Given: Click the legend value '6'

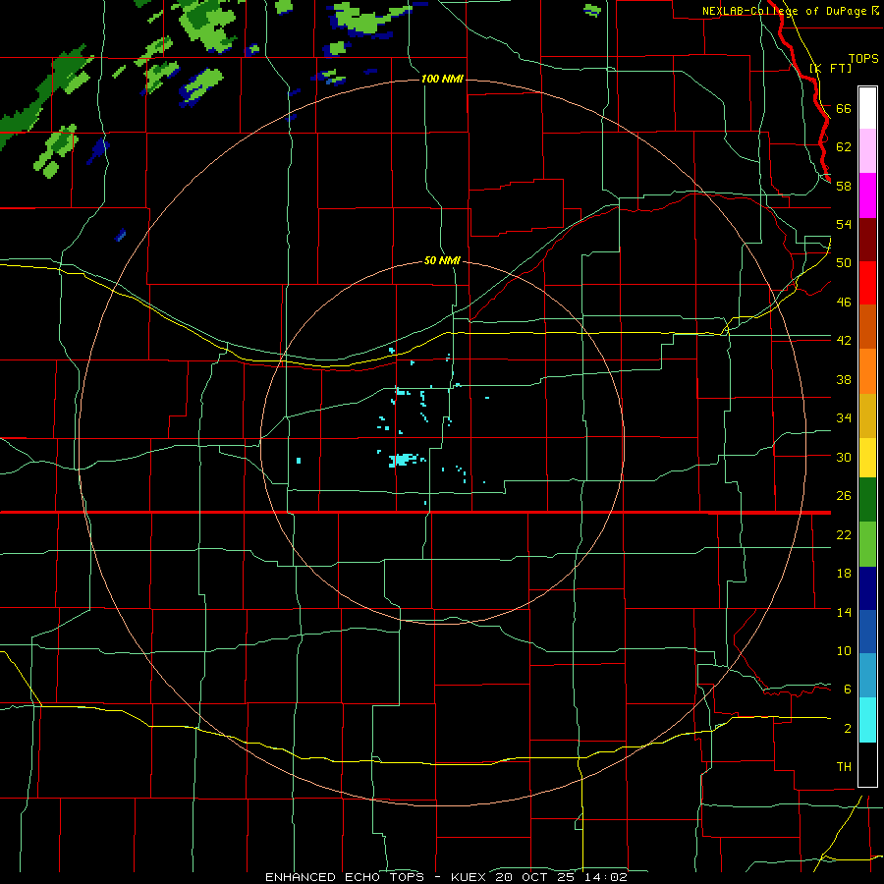Looking at the screenshot, I should coord(848,689).
